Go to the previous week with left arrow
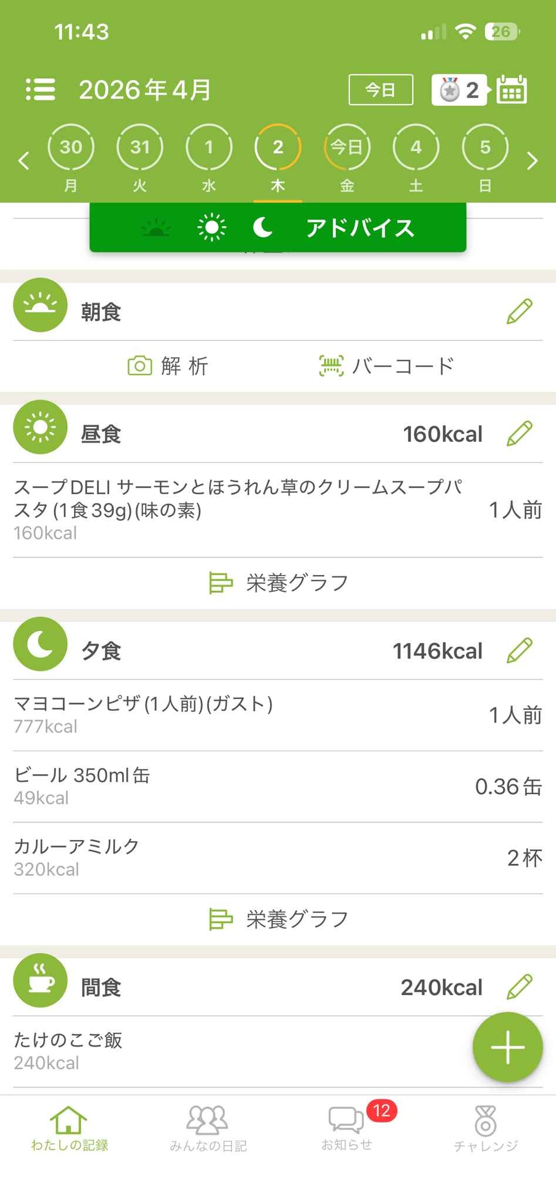 (23, 160)
